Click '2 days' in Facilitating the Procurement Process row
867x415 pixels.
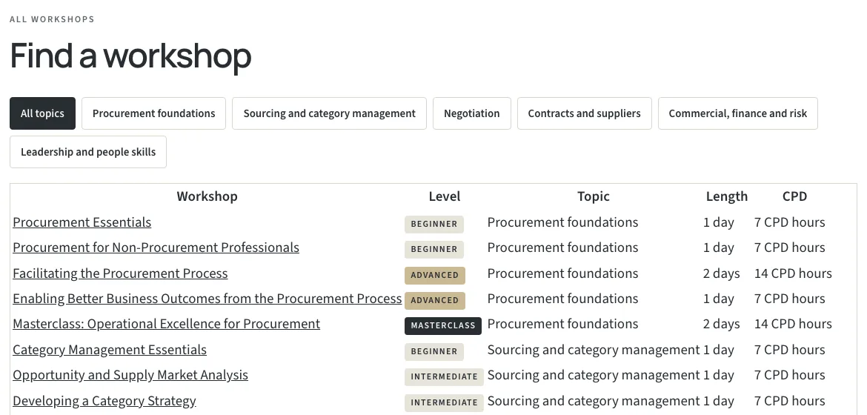click(x=721, y=274)
